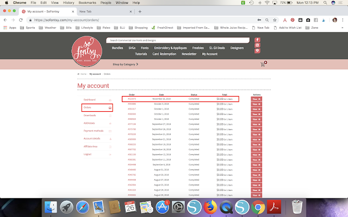Open Adobe Acrobat in the Dock
348x217 pixels.
click(274, 207)
